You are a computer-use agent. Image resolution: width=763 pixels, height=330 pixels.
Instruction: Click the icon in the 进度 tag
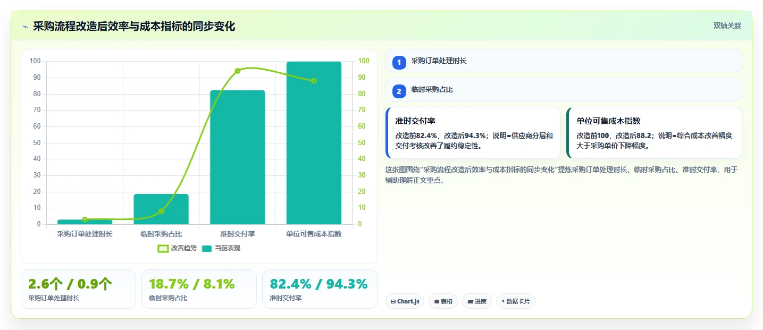coord(470,301)
